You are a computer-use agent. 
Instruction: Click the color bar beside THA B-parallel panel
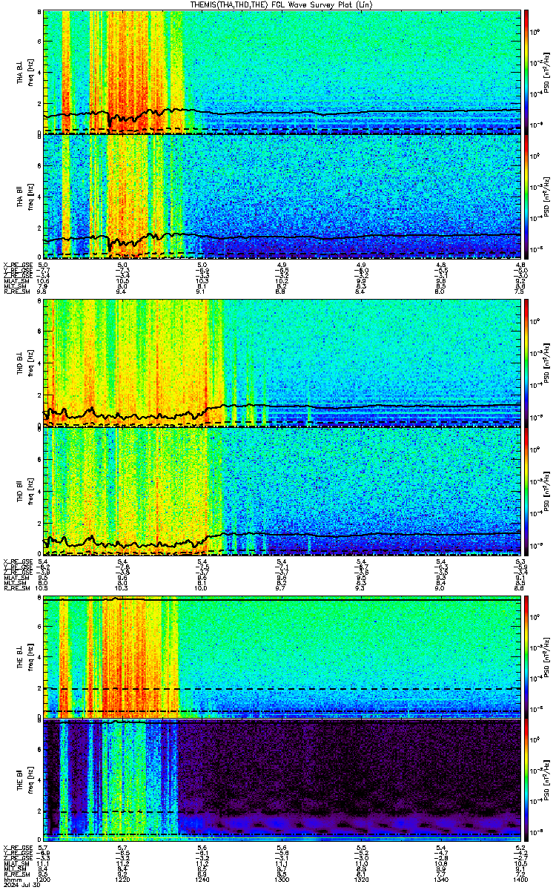click(x=527, y=195)
